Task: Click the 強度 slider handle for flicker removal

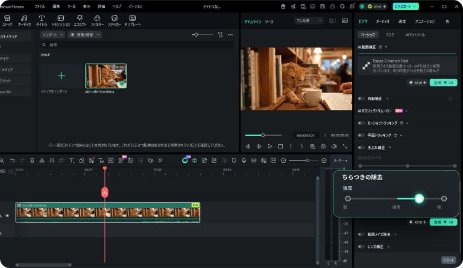Action: tap(419, 198)
